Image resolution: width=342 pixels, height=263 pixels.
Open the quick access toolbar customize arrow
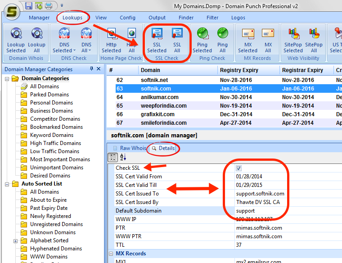click(62, 5)
